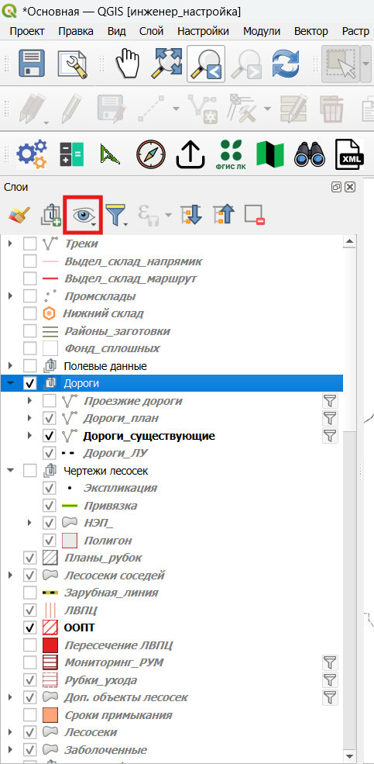Open the compass plugin tool

pyautogui.click(x=150, y=154)
